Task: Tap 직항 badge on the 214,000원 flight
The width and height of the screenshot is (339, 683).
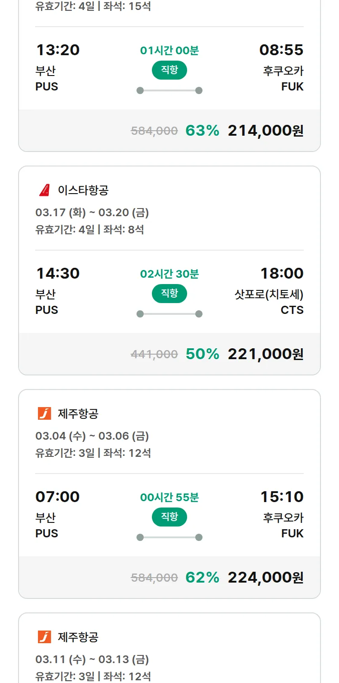Action: click(x=169, y=70)
